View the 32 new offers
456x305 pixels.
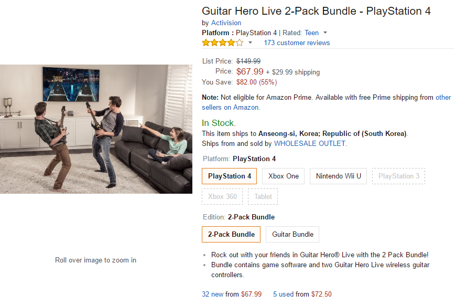tap(212, 294)
